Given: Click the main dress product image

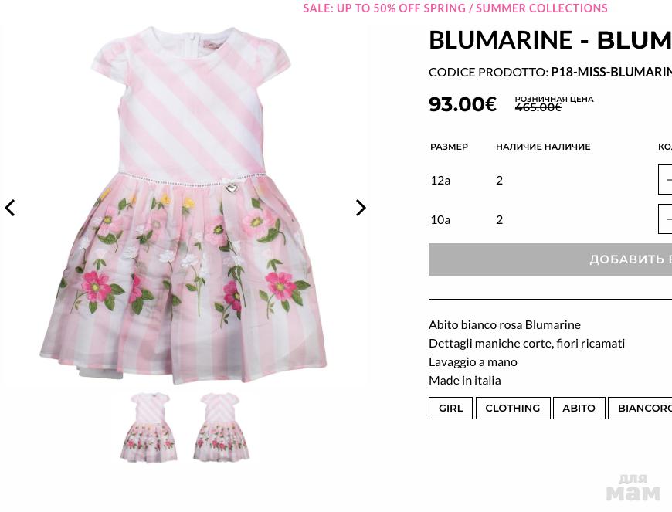Looking at the screenshot, I should point(185,205).
